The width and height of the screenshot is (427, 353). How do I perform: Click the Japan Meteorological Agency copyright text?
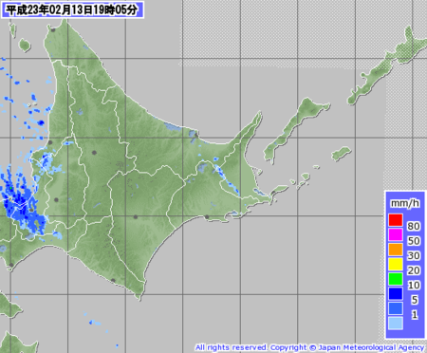[309, 347]
